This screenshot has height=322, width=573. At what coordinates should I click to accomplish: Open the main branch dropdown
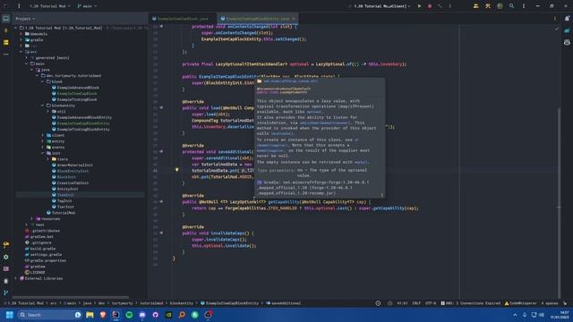tap(87, 6)
